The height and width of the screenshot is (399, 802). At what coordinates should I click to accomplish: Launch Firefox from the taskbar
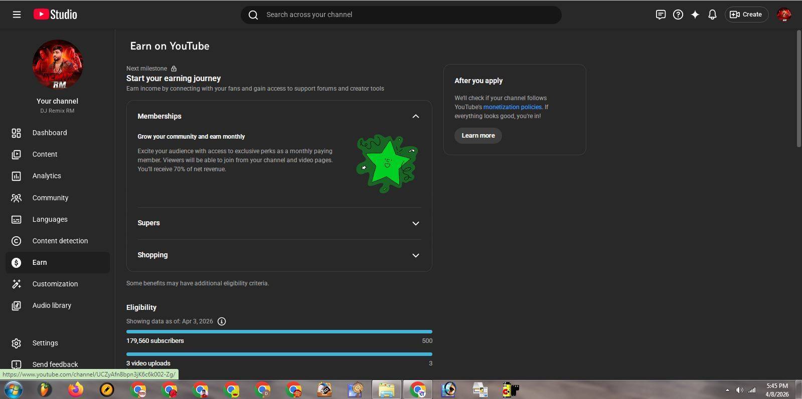click(x=76, y=389)
